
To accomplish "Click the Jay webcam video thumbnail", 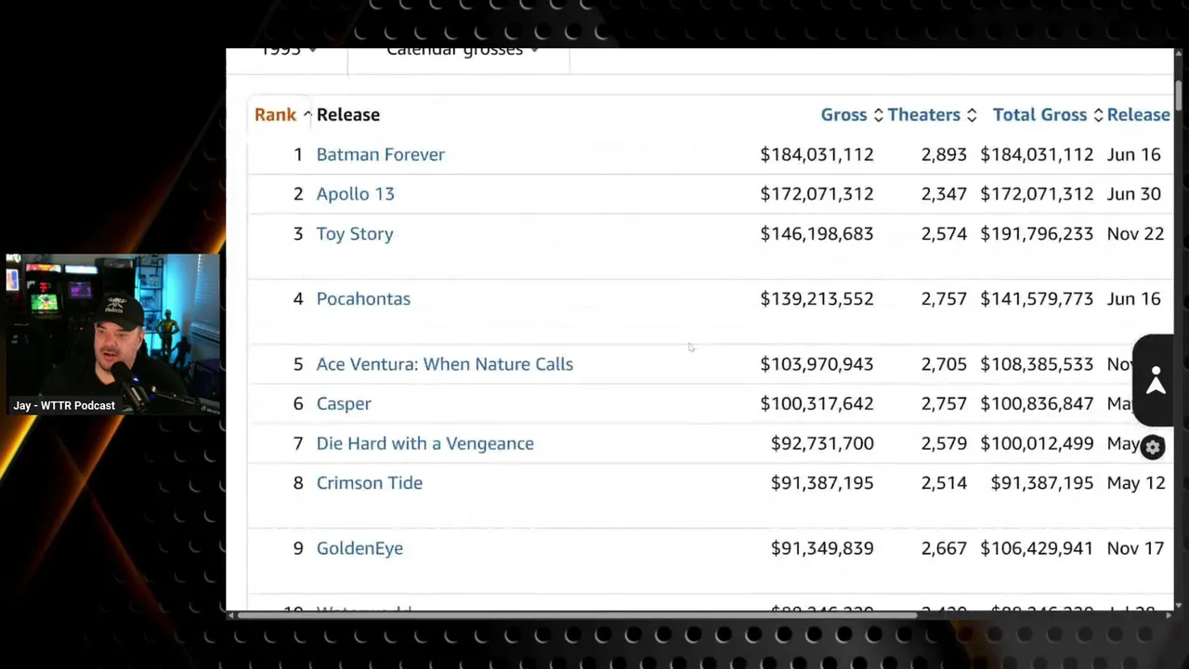I will click(112, 334).
